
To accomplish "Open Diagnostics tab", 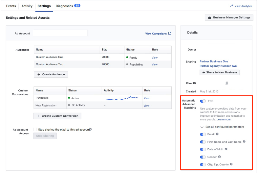I will (x=64, y=6).
